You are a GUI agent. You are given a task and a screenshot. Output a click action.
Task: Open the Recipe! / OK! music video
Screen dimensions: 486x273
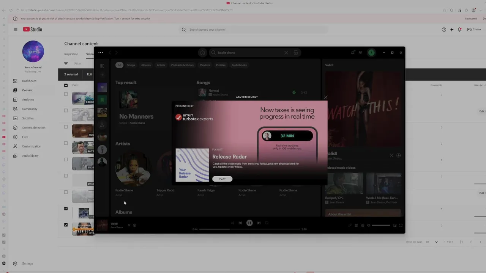pos(344,184)
